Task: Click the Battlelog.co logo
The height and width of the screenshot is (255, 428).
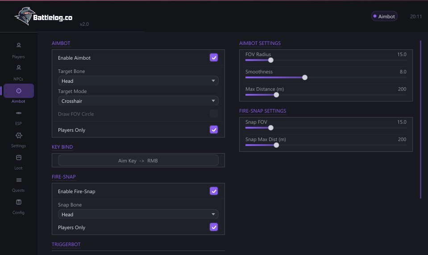Action: tap(44, 16)
